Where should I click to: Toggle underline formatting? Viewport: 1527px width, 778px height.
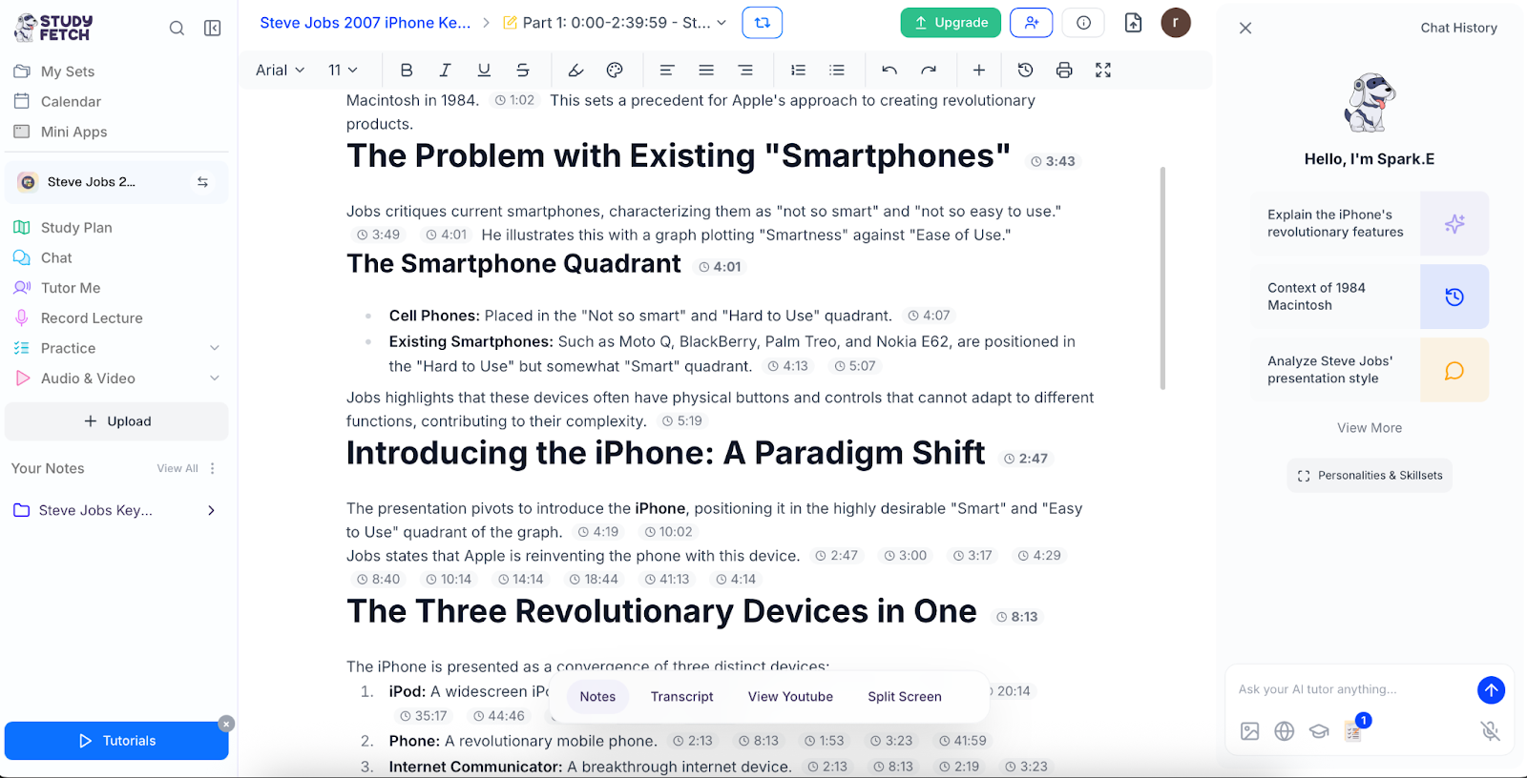[x=484, y=70]
